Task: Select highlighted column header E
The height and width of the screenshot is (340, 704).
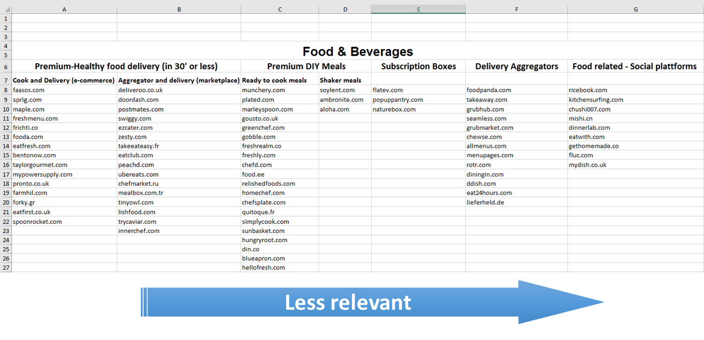Action: 419,9
